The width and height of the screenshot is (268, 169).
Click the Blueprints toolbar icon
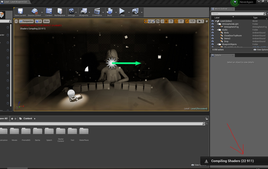click(83, 11)
